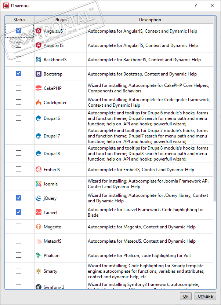Close the Плагины dialog window

(x=212, y=5)
